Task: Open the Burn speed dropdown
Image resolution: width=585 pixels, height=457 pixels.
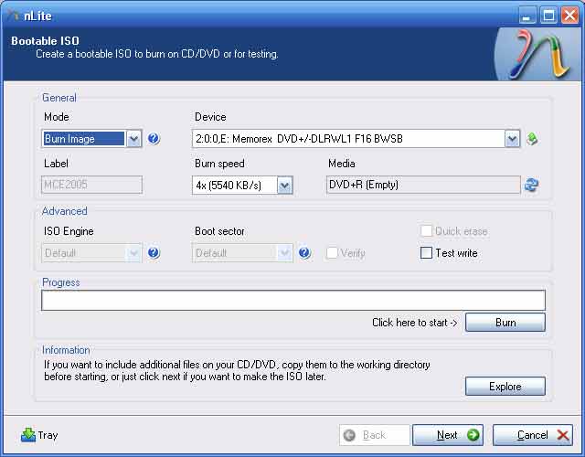Action: click(284, 186)
